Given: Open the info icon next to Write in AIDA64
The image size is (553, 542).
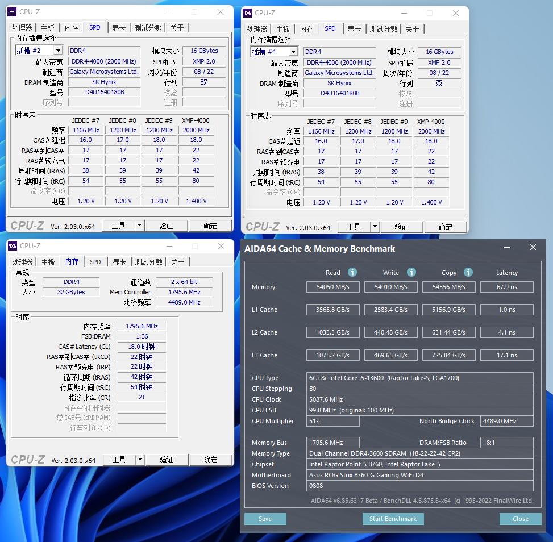Looking at the screenshot, I should [x=411, y=273].
